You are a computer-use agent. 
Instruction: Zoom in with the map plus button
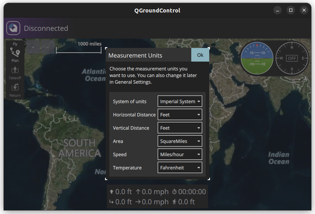[x=33, y=47]
